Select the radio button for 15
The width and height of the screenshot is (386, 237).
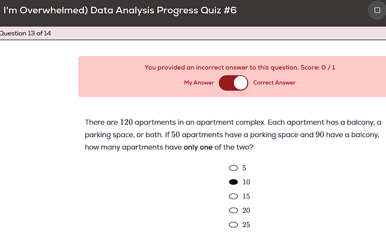tap(233, 196)
